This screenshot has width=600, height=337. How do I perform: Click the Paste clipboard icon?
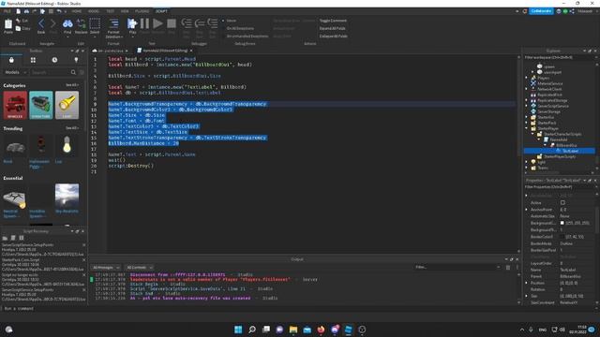pyautogui.click(x=8, y=24)
